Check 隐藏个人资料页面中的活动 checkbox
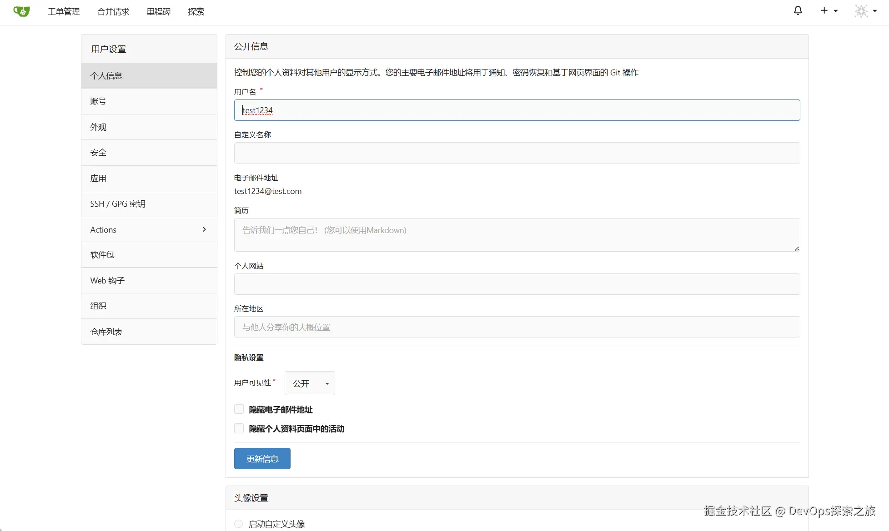 [239, 428]
